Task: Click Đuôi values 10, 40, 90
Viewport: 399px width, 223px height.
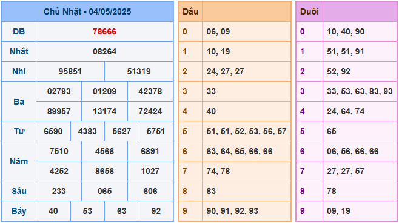Action: pos(346,31)
